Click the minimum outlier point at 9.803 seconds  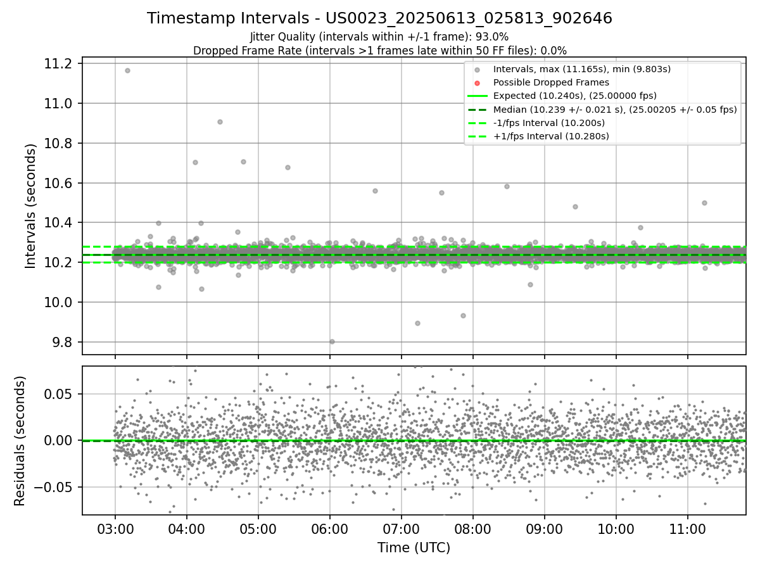point(332,341)
